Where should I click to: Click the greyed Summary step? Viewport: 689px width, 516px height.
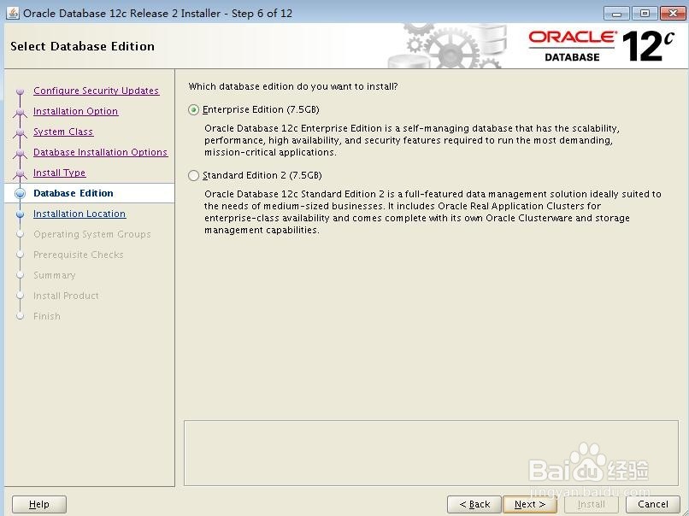pyautogui.click(x=55, y=275)
